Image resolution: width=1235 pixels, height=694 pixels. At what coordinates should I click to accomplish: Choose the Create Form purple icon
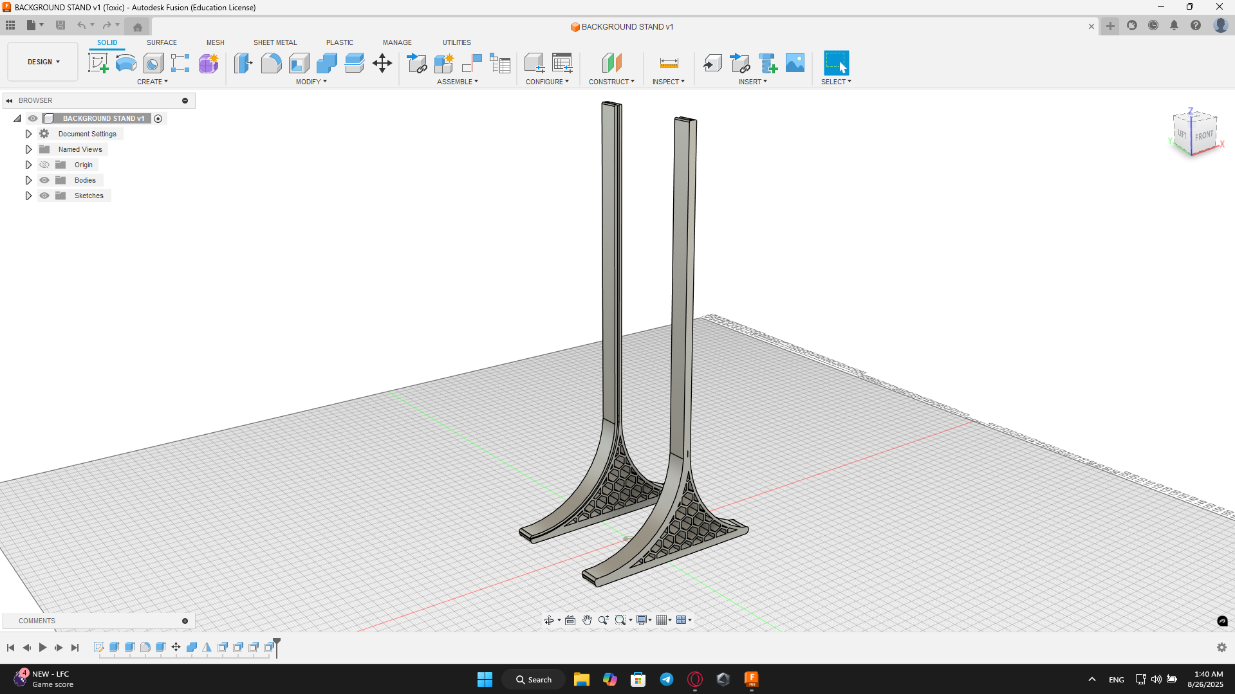click(x=209, y=63)
